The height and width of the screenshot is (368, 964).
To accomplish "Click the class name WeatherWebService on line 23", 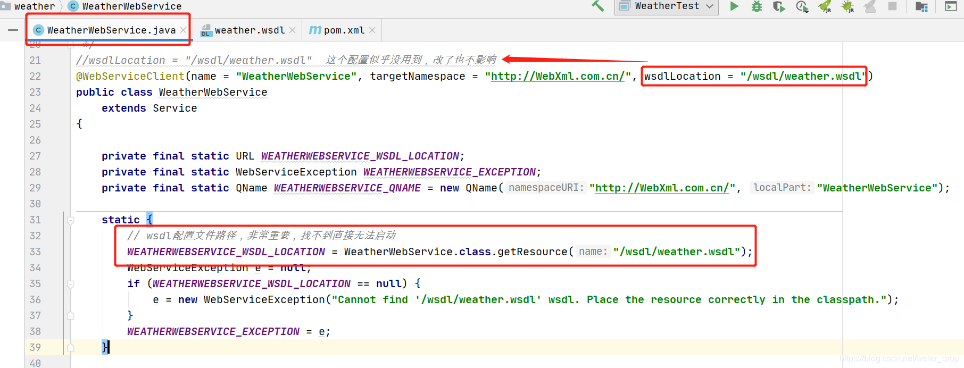I will click(x=213, y=92).
